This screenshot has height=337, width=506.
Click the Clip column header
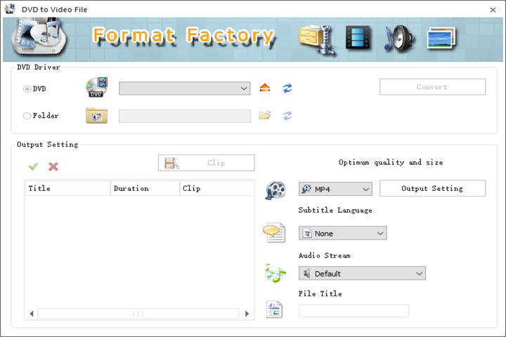coord(216,188)
